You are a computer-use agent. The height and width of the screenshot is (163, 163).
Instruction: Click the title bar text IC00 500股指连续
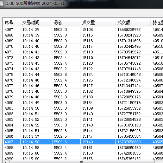click(23, 4)
